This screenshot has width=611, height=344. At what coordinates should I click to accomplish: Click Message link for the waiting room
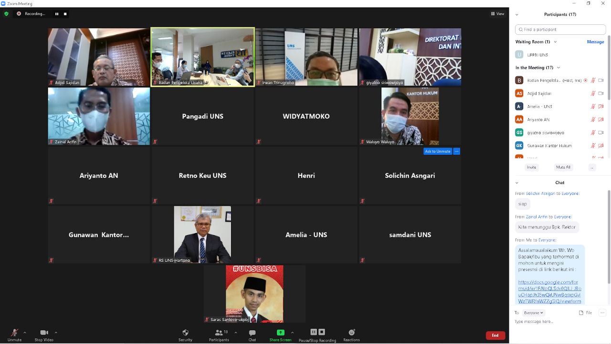tap(595, 42)
